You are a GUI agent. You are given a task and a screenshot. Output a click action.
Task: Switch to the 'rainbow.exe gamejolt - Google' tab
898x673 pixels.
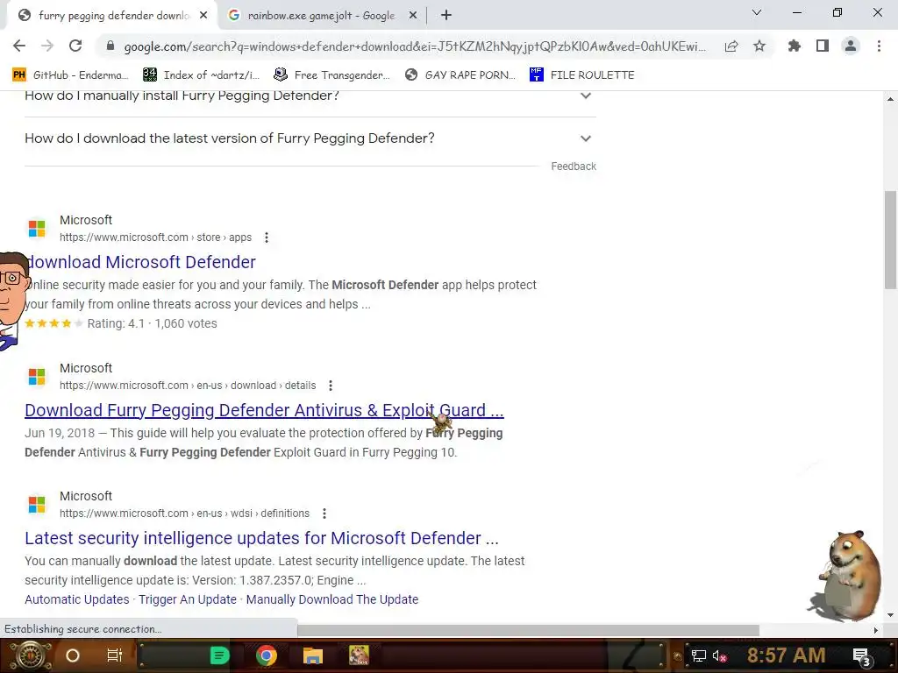(x=321, y=16)
